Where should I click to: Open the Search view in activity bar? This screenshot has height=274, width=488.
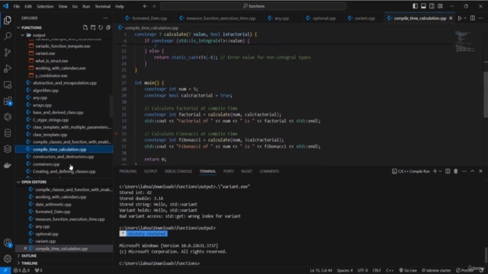pos(8,36)
